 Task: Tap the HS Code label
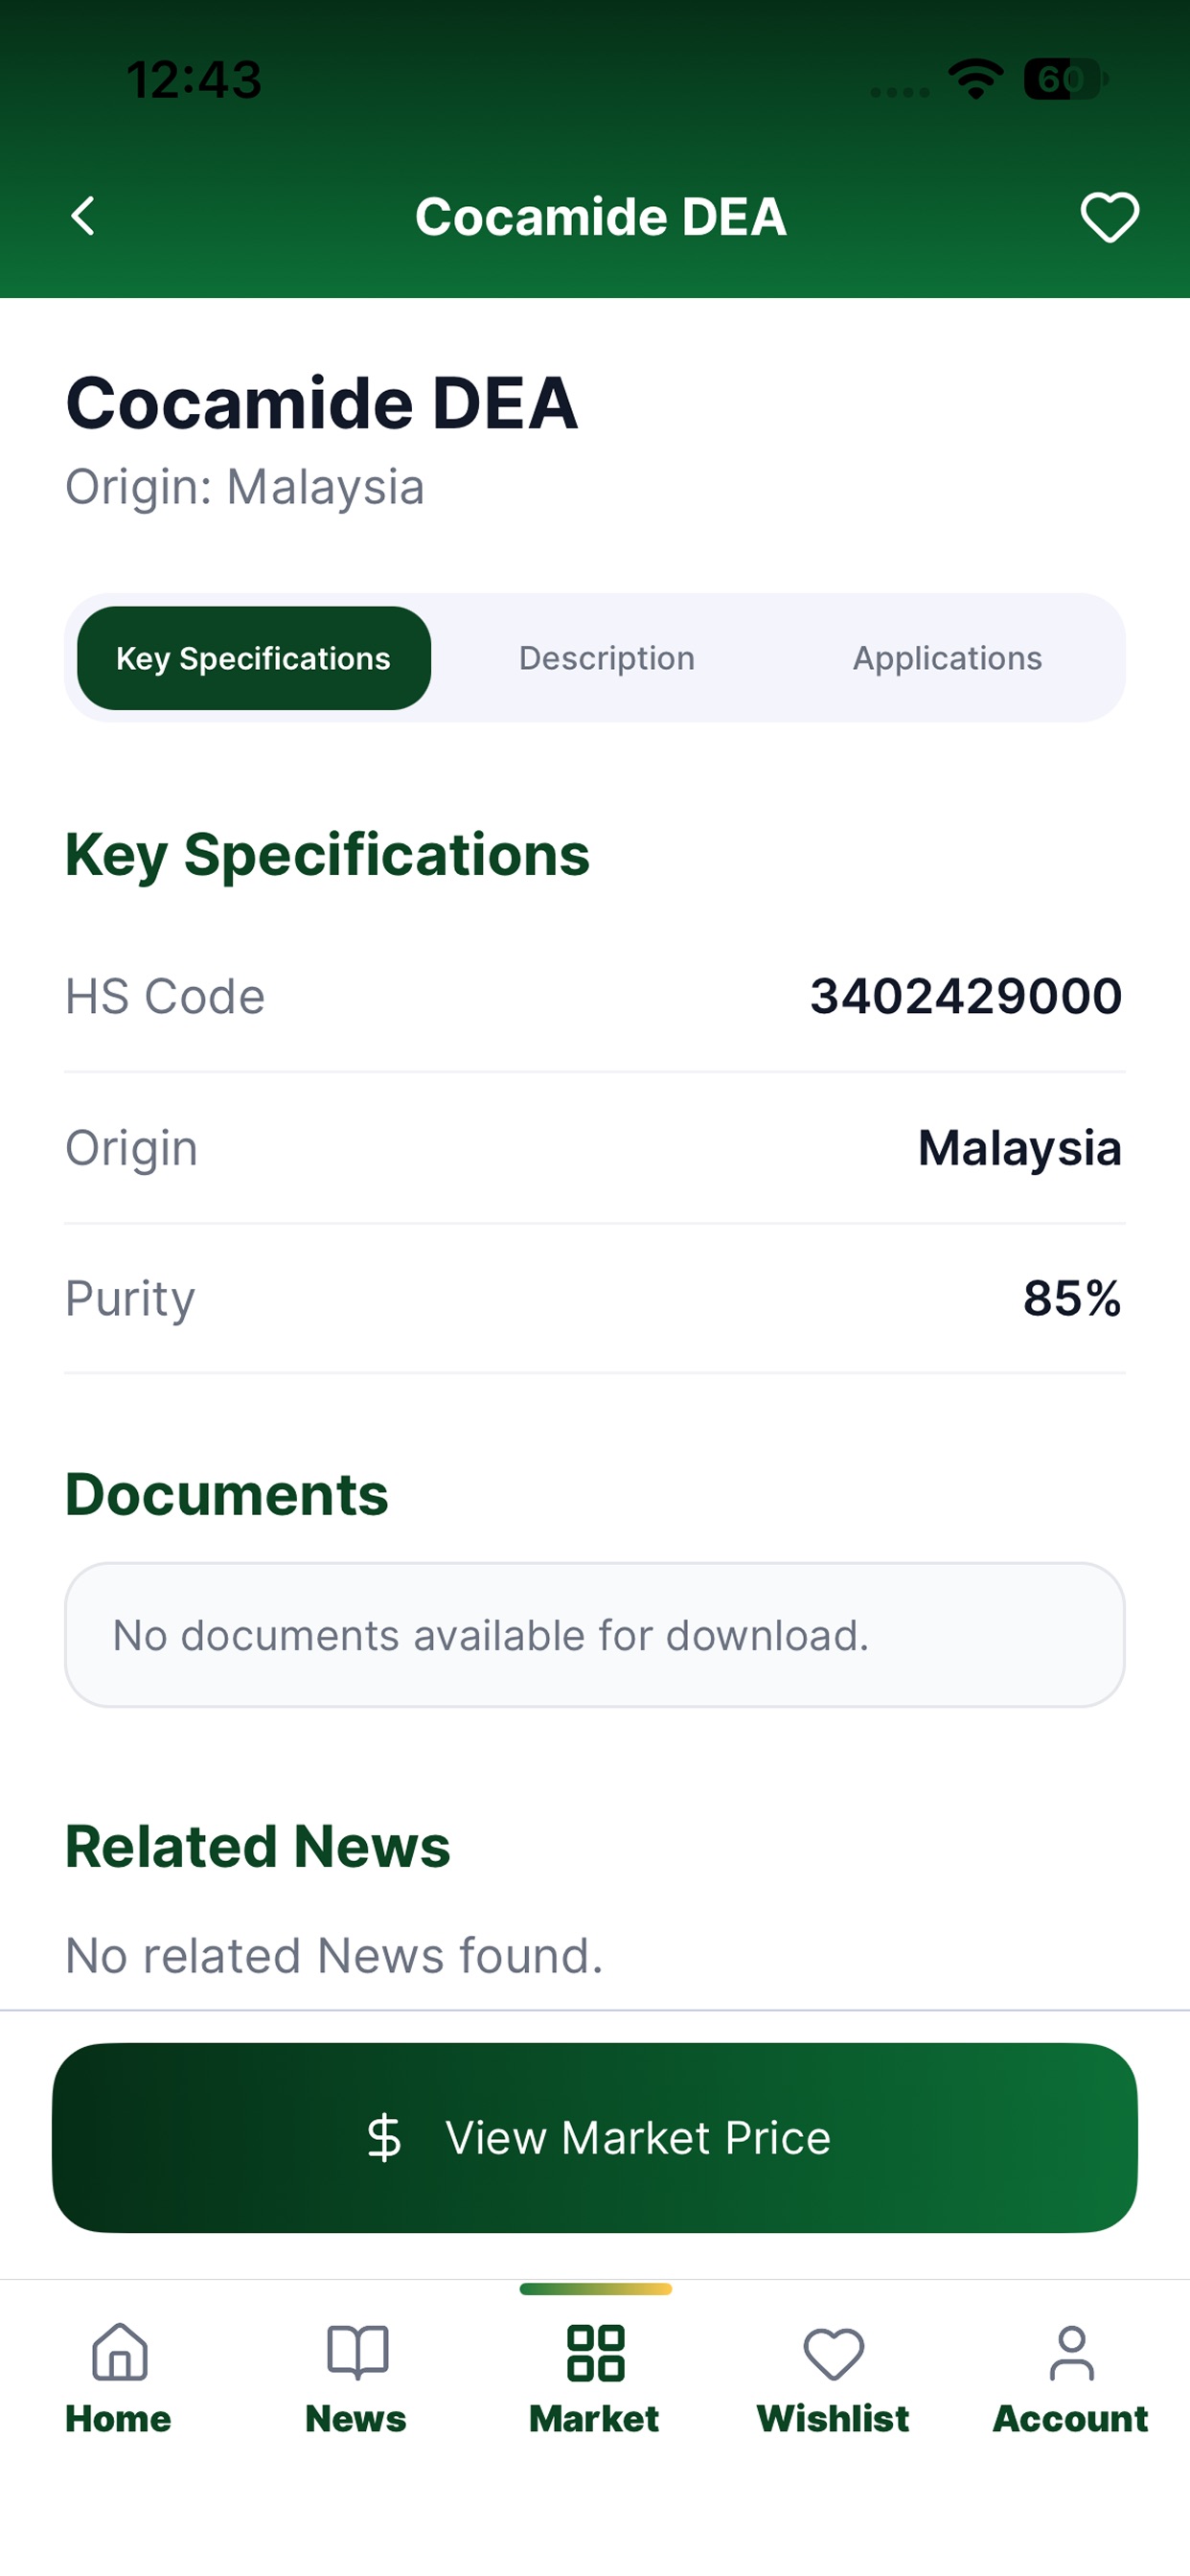165,997
